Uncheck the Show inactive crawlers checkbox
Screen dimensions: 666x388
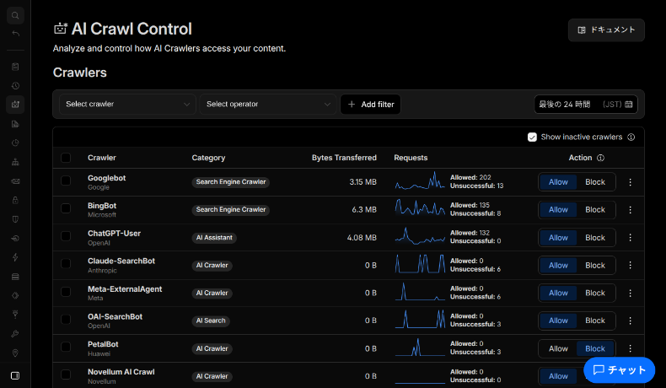(x=532, y=137)
